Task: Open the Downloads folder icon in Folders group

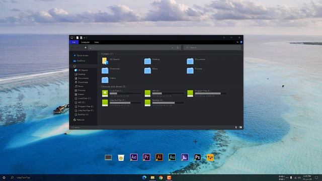Action: (105, 70)
